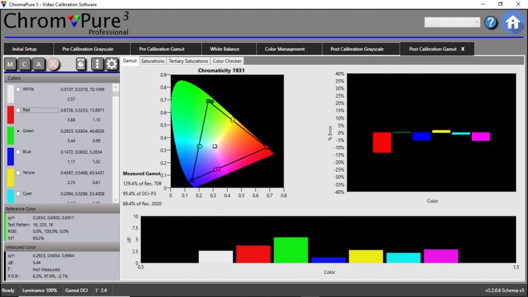Click the A auto-measure button
528x297 pixels.
[39, 64]
